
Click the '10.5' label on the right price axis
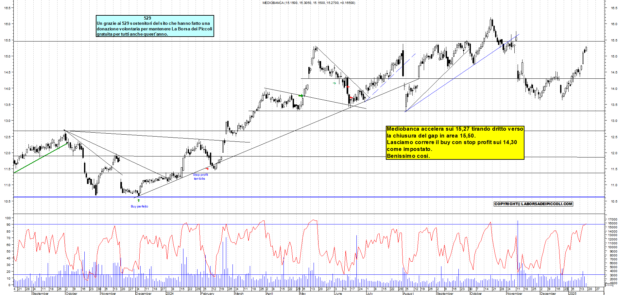tap(614, 202)
